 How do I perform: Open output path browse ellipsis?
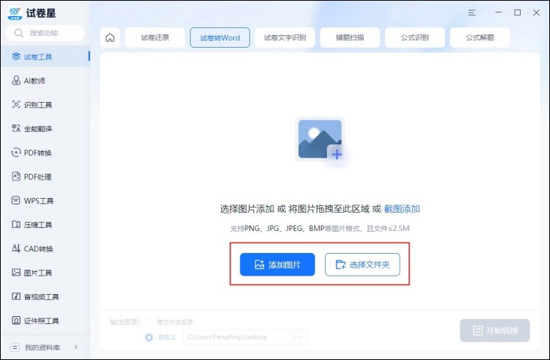[x=298, y=337]
